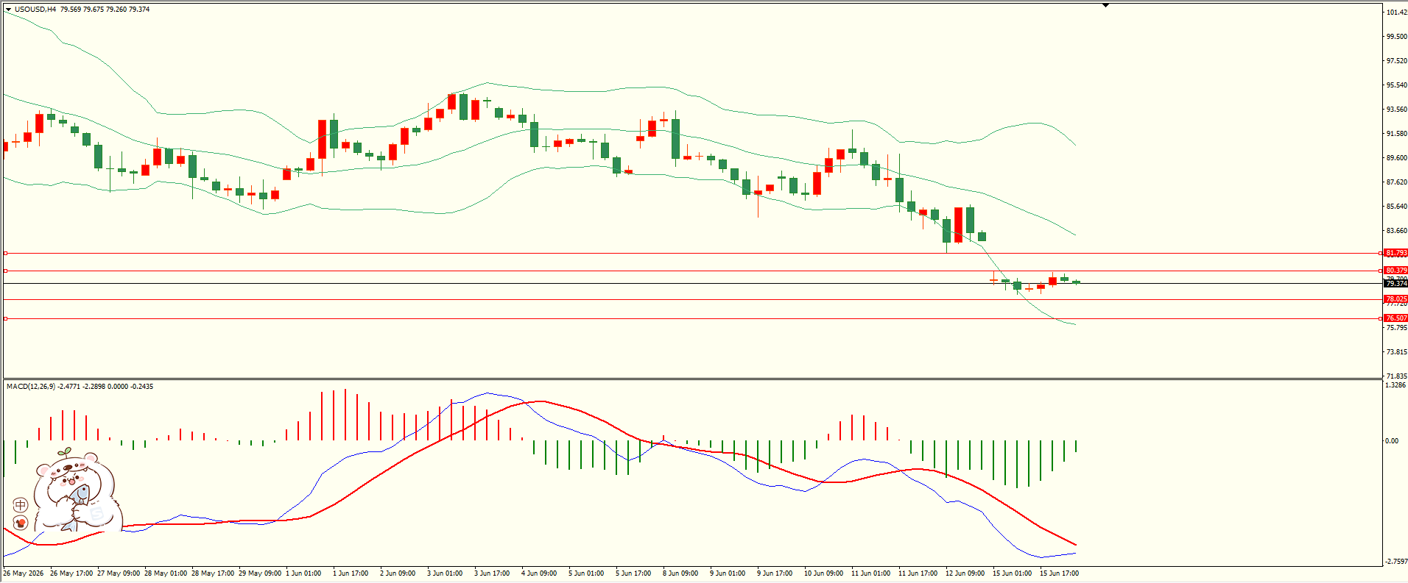The image size is (1408, 583).
Task: Click the 78.025 red price label
Action: tap(1395, 299)
